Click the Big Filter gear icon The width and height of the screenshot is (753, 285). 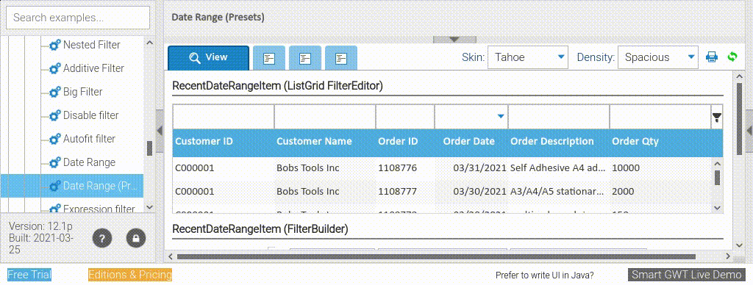(x=55, y=92)
